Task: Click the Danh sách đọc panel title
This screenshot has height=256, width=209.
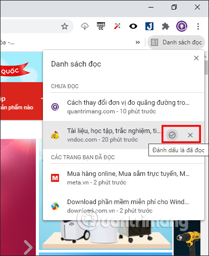Action: [76, 64]
